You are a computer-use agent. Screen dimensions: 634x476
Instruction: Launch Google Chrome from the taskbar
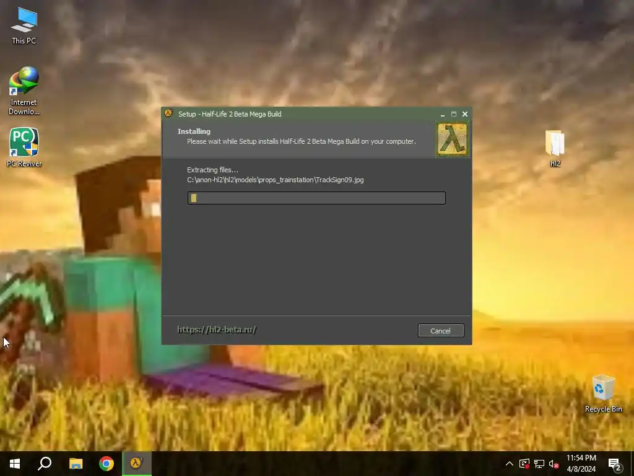[x=106, y=464]
